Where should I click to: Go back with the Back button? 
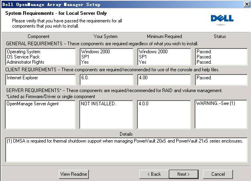pyautogui.click(x=154, y=174)
